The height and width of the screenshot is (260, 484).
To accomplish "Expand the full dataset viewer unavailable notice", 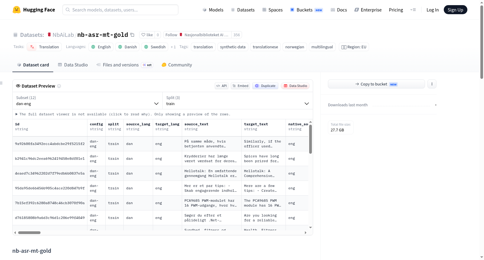I will pos(123,114).
